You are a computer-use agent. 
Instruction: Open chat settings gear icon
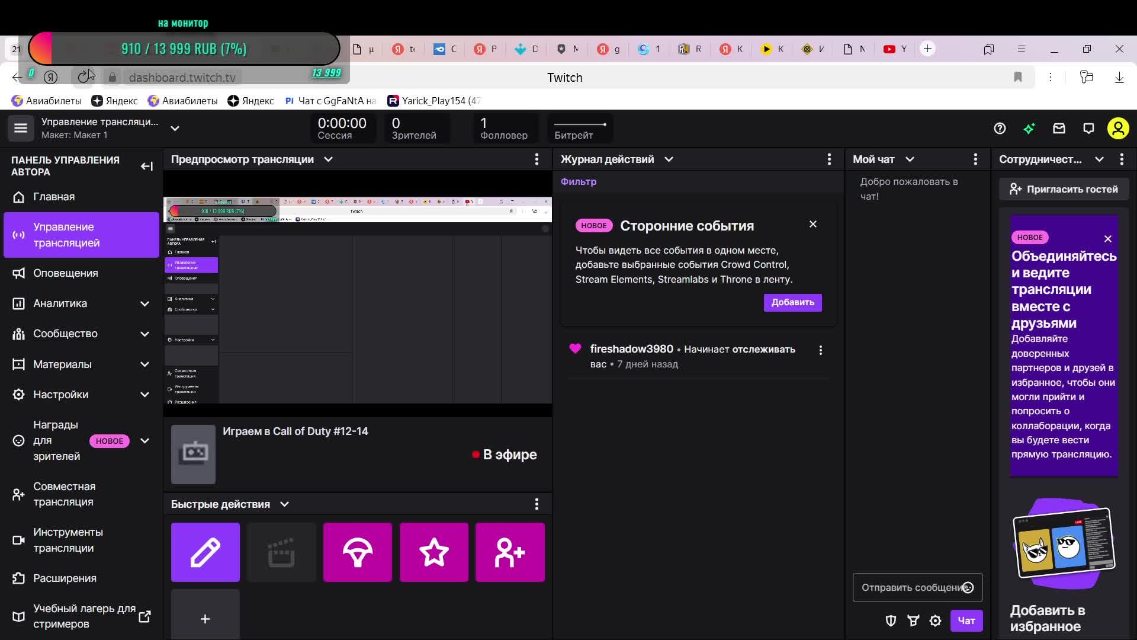point(935,620)
